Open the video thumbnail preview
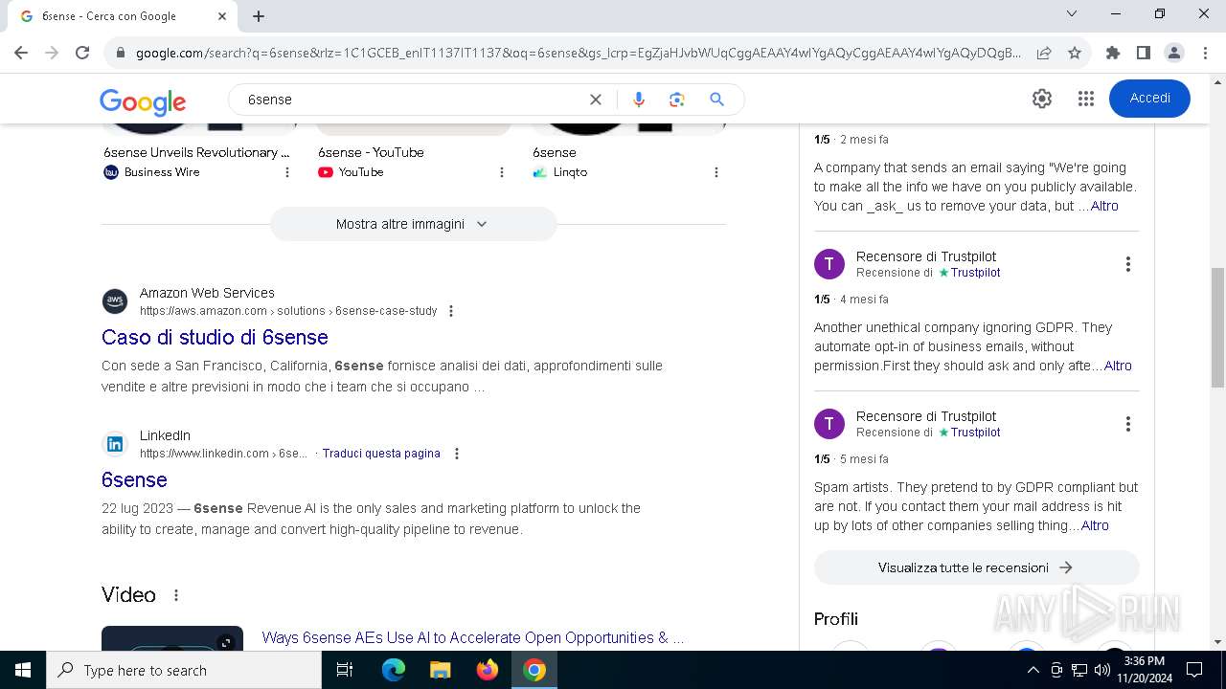 172,638
